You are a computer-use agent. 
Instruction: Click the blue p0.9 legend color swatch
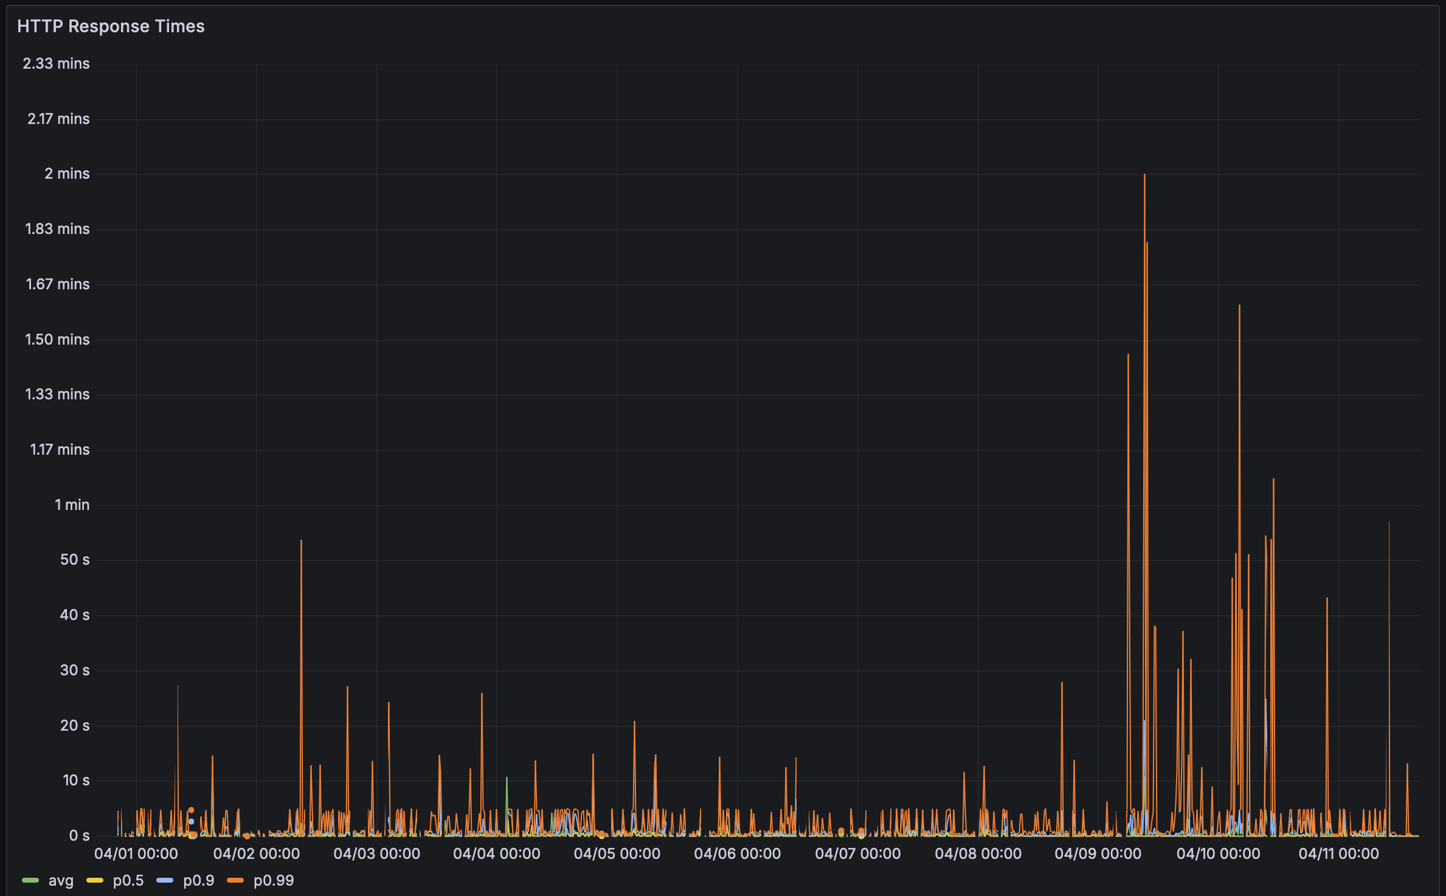coord(165,880)
